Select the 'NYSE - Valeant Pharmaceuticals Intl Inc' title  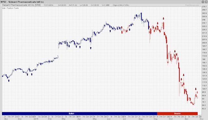coord(22,2)
